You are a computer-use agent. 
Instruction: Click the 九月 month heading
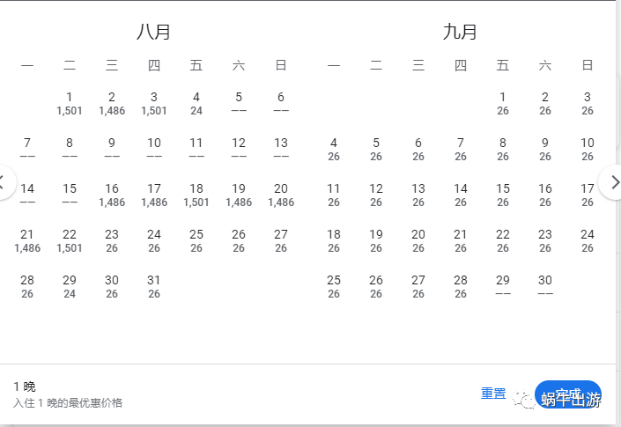point(460,32)
